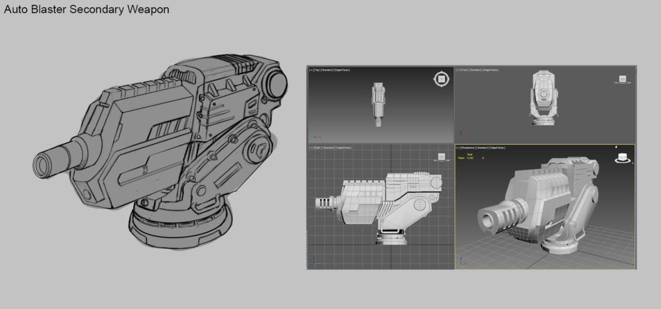Open the [+] menu of the Perspective viewport
661x309 pixels.
[459, 147]
